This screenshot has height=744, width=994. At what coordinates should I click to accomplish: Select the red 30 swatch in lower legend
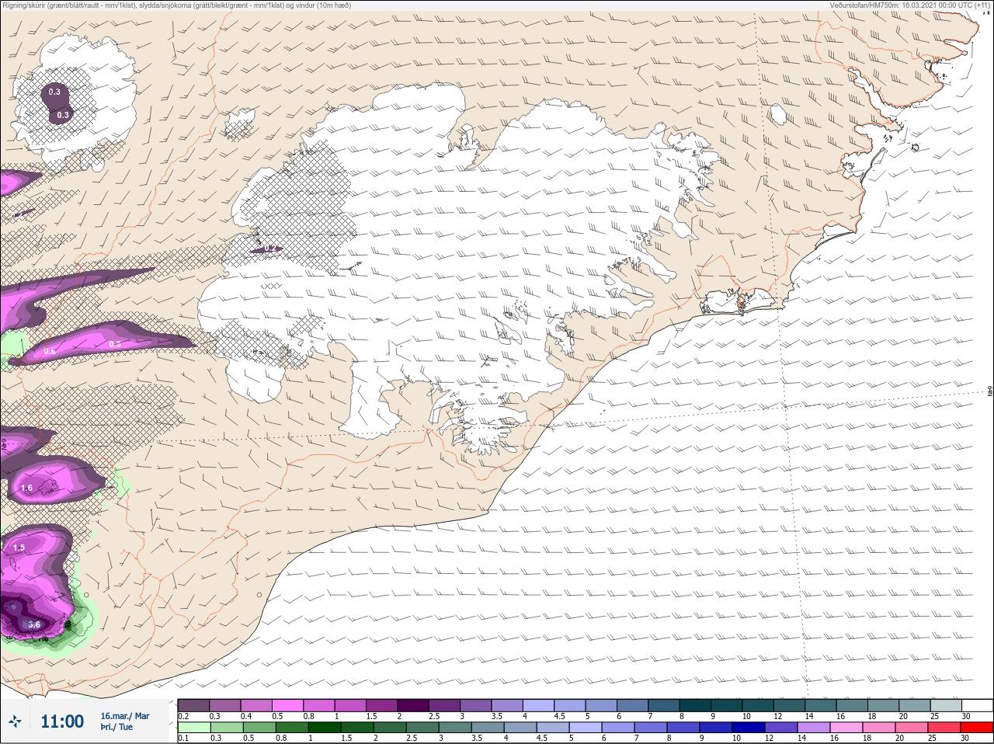click(977, 728)
